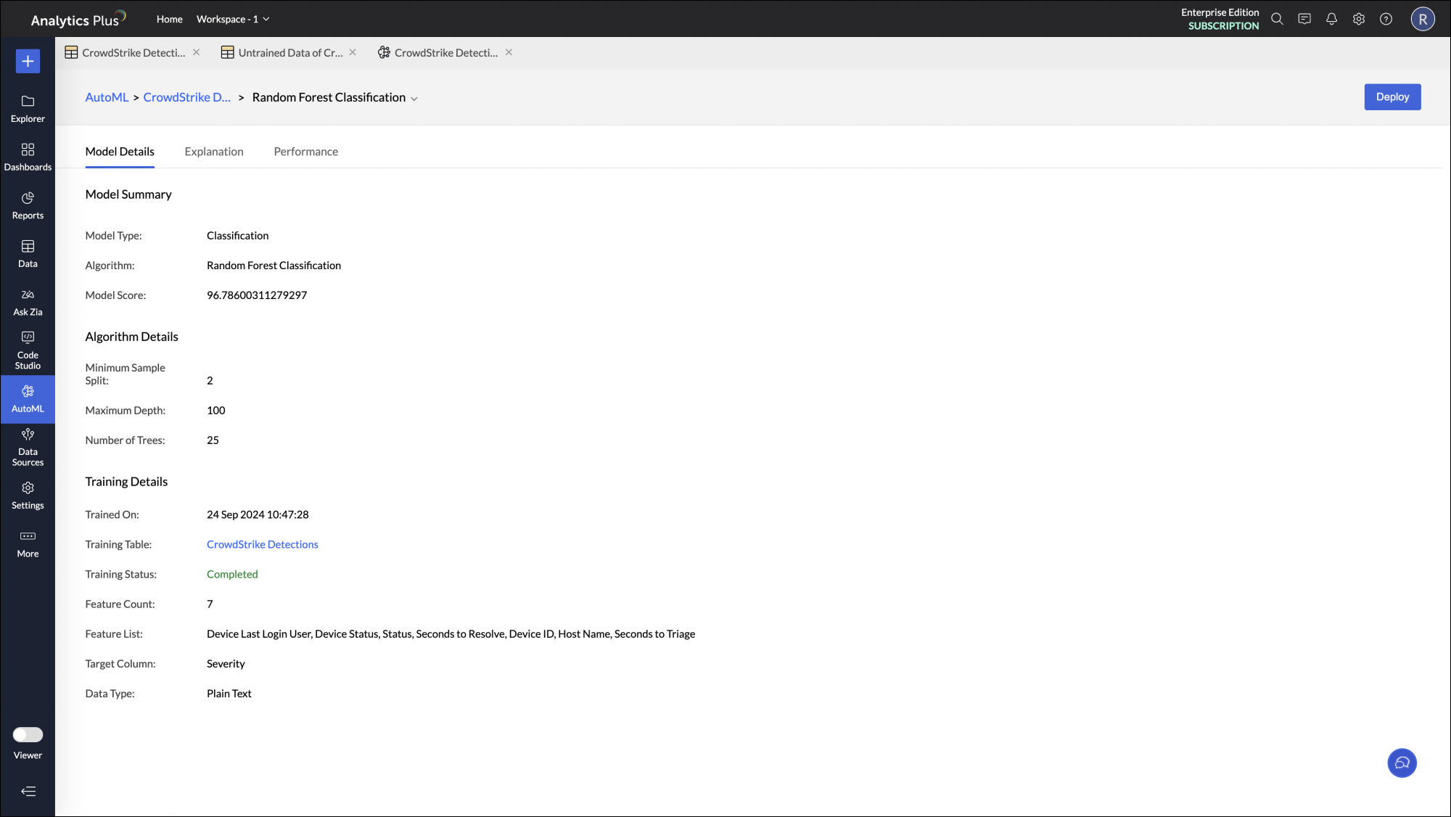This screenshot has height=817, width=1451.
Task: Open CrowdStrike Detections training table link
Action: 262,544
